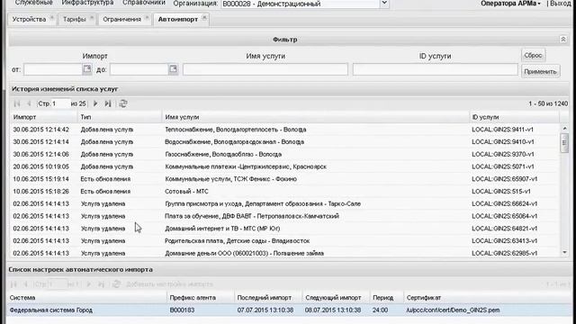Select row 'Водоснабжение, Вологдагорводоканал - Вологда'
Screen dimensions: 576x324
click(284, 142)
